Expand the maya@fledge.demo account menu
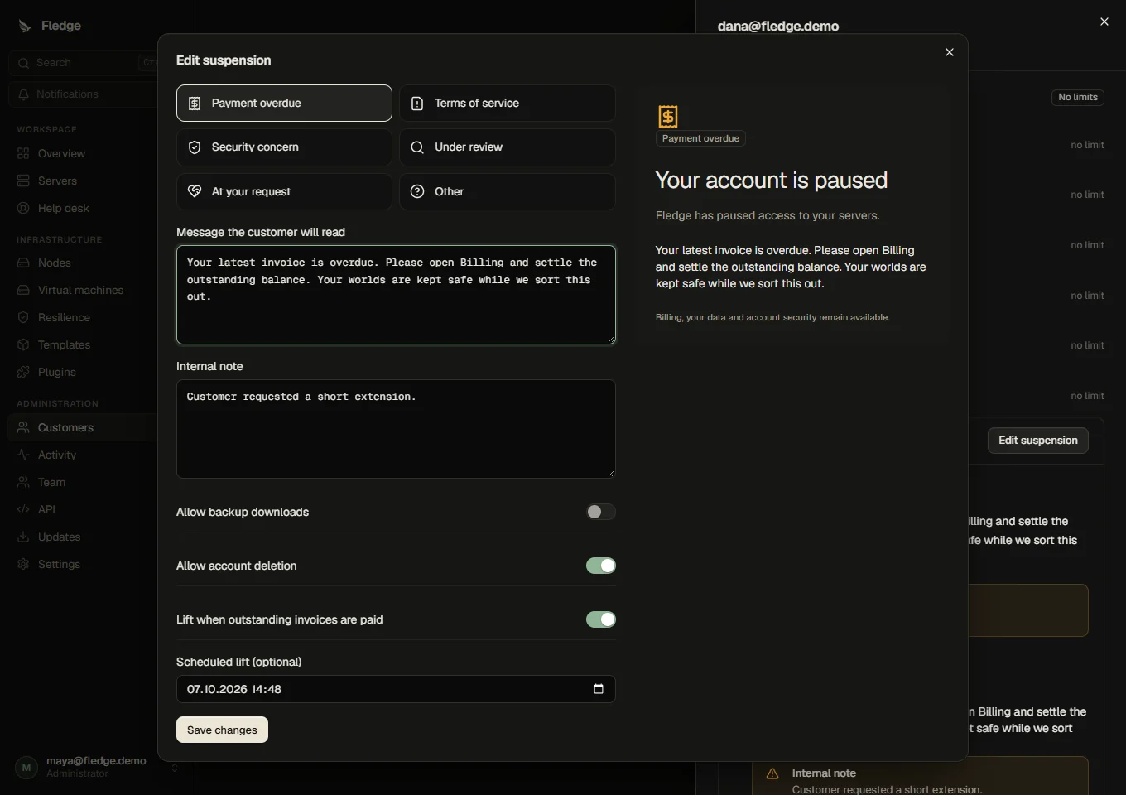1126x795 pixels. click(x=98, y=767)
